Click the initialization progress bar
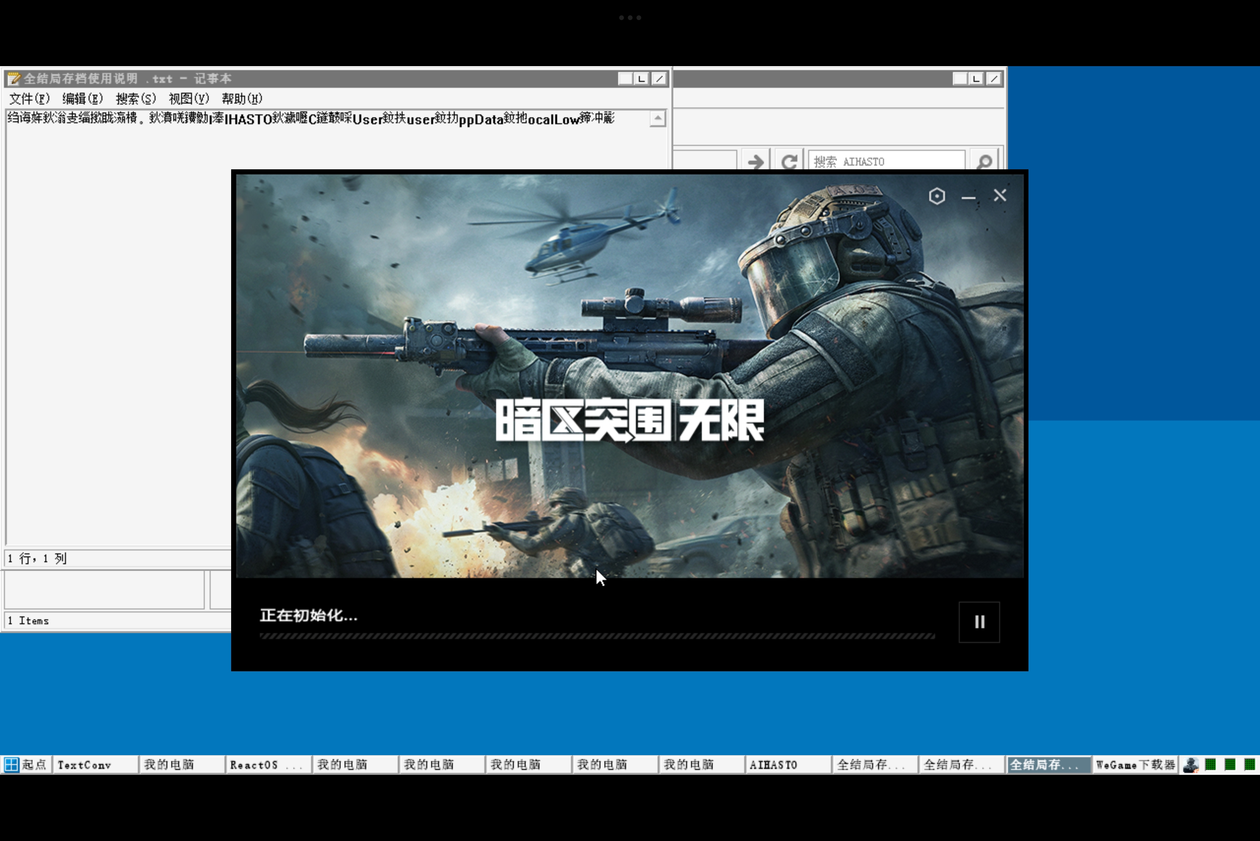Image resolution: width=1260 pixels, height=841 pixels. click(597, 636)
